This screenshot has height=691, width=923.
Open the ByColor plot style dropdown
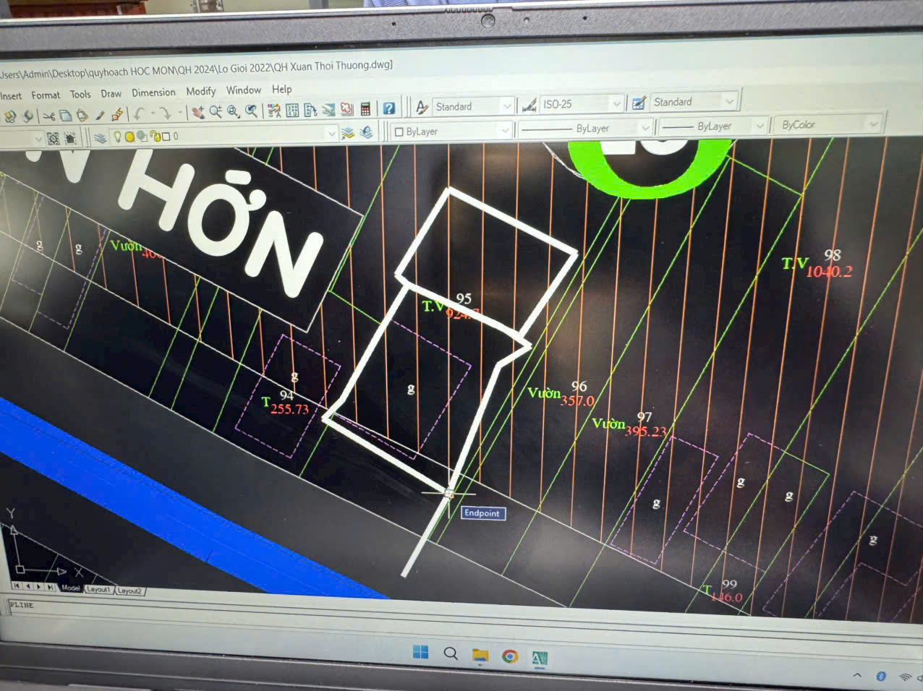873,124
